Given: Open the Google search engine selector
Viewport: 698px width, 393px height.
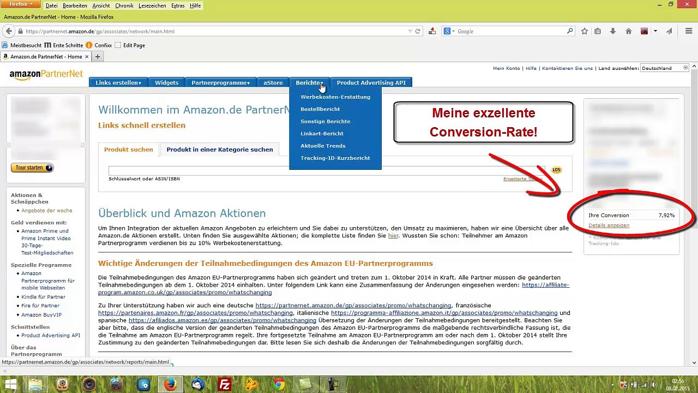Looking at the screenshot, I should click(x=449, y=31).
